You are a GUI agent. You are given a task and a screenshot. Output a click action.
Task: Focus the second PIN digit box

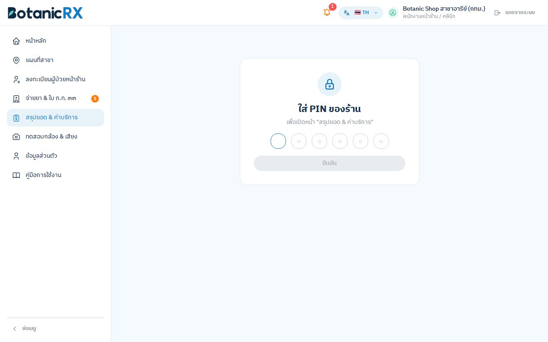(299, 141)
